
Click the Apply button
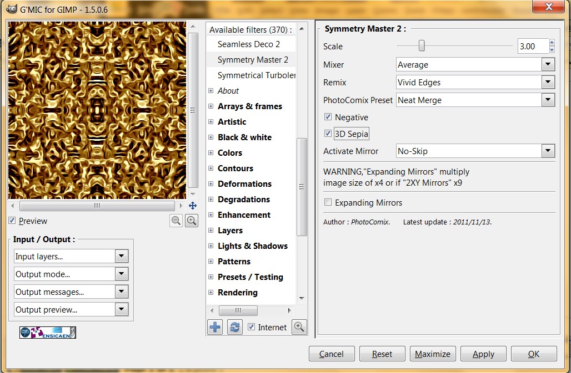coord(483,354)
